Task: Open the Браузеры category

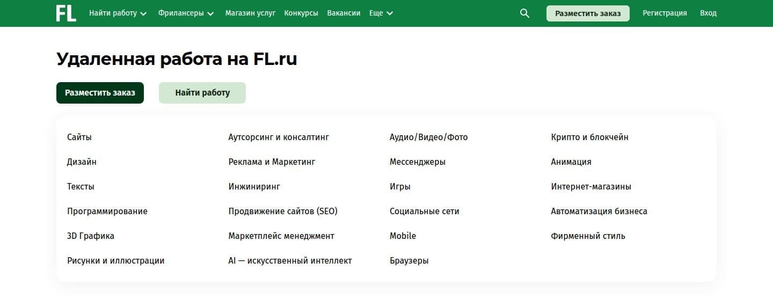Action: 409,261
